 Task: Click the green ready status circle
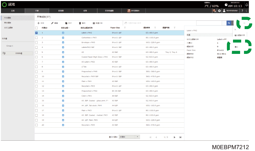pyautogui.click(x=4, y=5)
